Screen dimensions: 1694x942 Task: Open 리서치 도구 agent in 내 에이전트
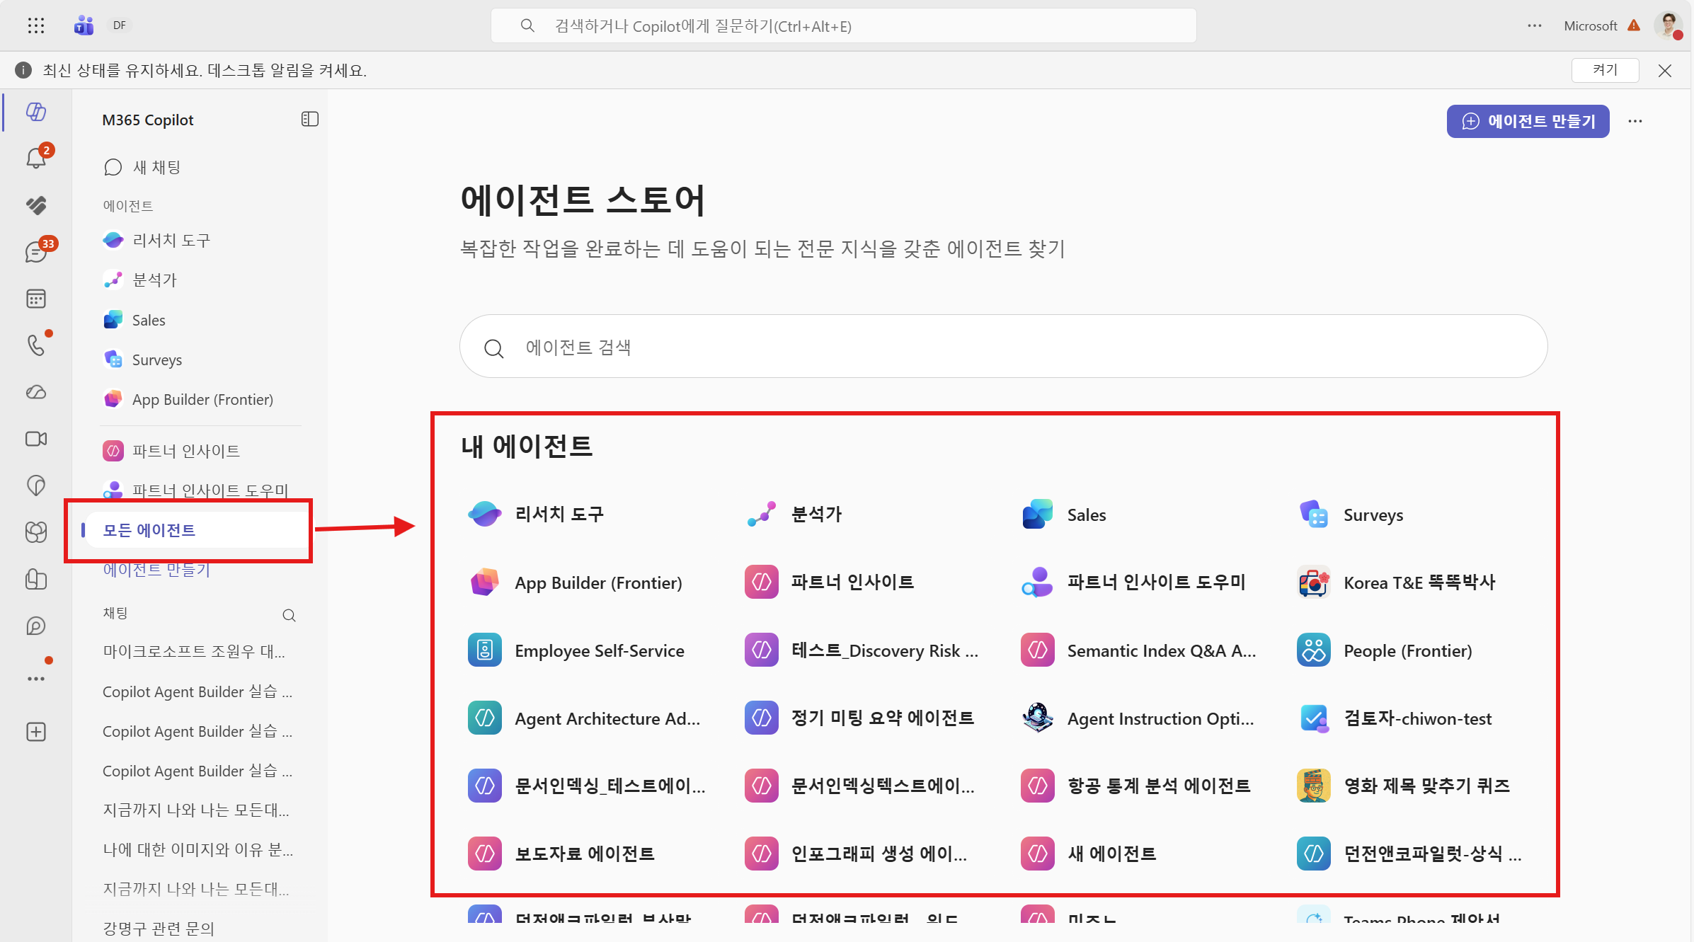click(535, 514)
